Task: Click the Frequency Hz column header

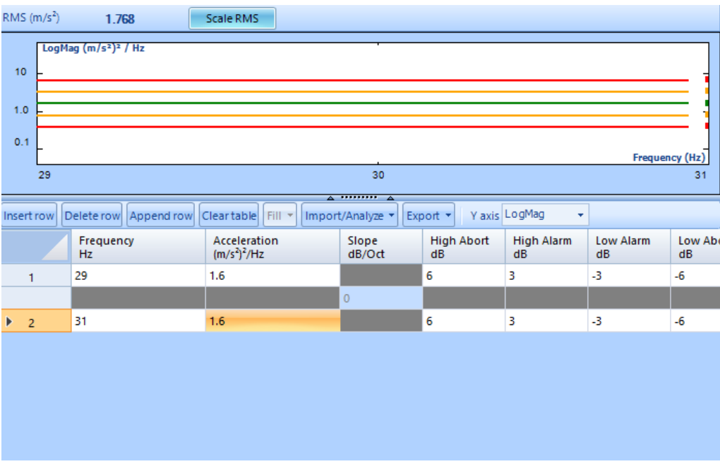Action: pyautogui.click(x=138, y=247)
